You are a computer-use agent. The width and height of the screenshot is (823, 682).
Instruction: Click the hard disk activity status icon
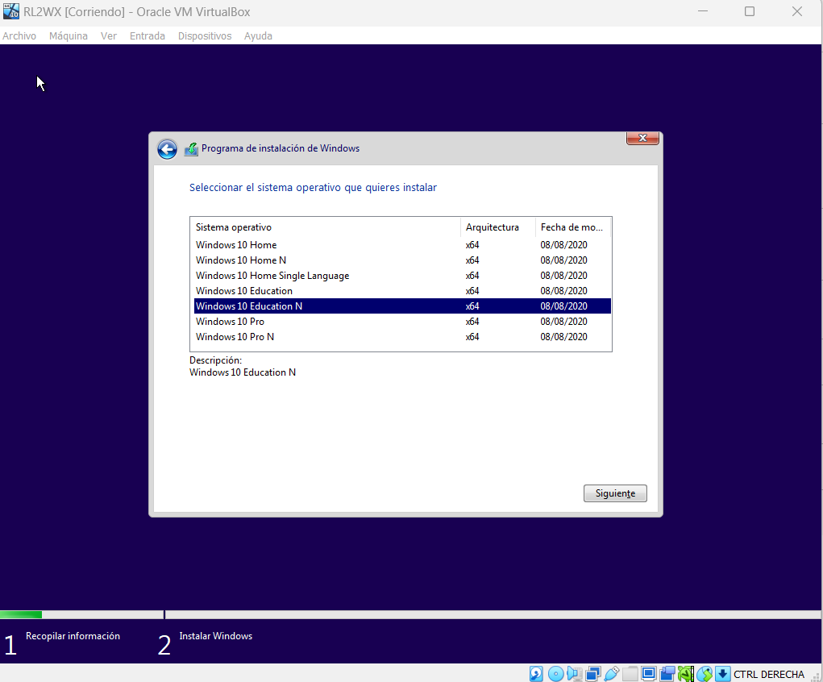point(536,674)
